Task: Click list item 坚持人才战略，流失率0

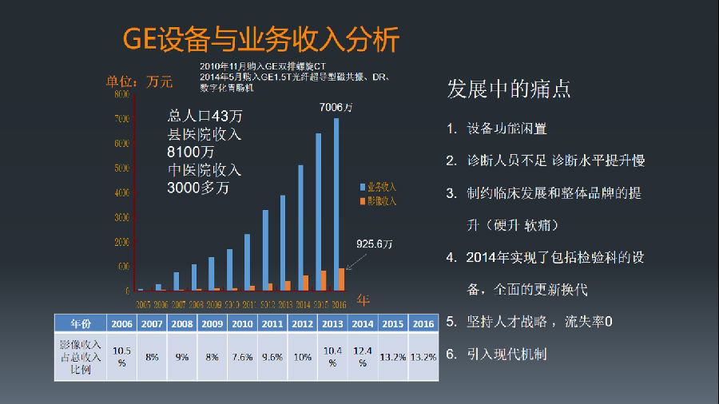Action: tap(539, 322)
